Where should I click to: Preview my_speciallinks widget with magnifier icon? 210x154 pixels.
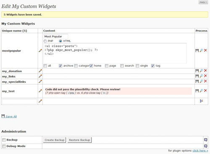click(x=201, y=81)
